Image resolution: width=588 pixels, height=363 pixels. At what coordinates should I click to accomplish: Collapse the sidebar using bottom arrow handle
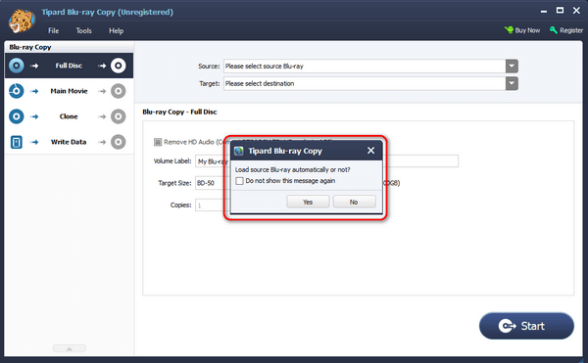click(x=70, y=348)
